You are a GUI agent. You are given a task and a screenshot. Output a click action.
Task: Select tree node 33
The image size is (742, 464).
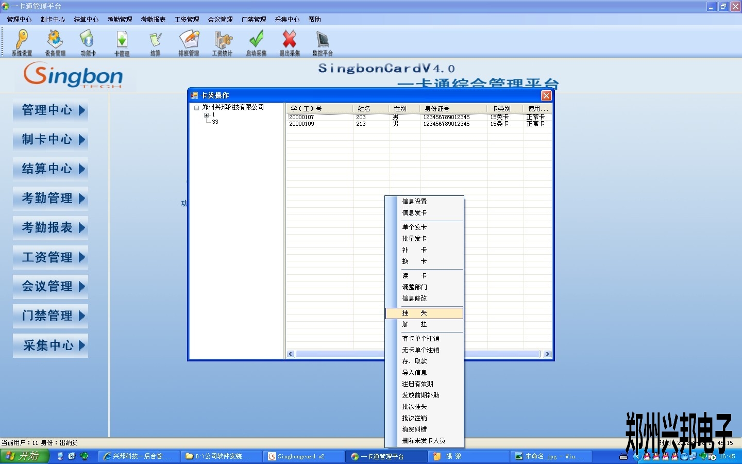[215, 122]
